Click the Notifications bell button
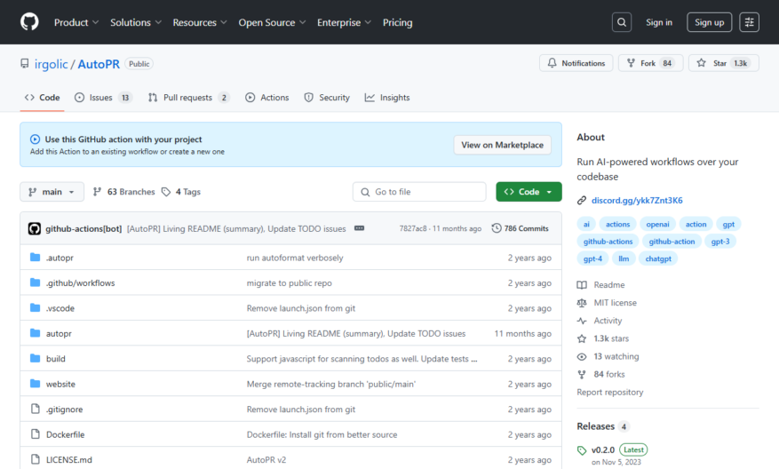The image size is (779, 469). pyautogui.click(x=576, y=63)
